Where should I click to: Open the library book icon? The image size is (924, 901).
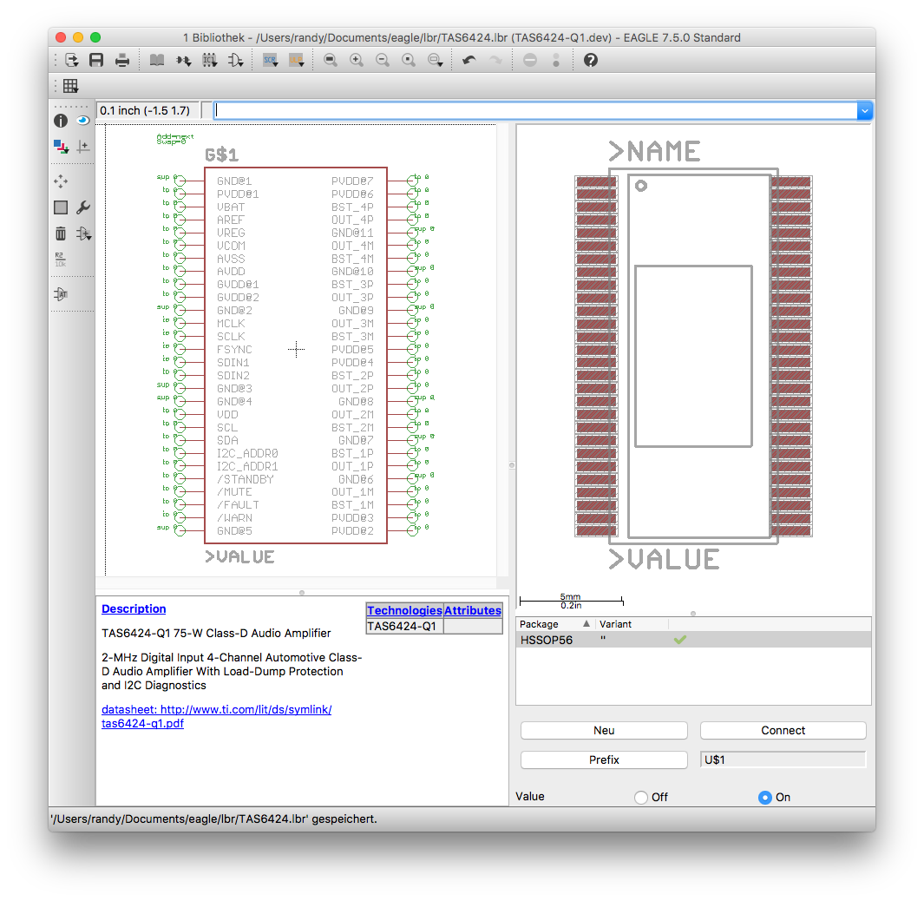click(157, 60)
